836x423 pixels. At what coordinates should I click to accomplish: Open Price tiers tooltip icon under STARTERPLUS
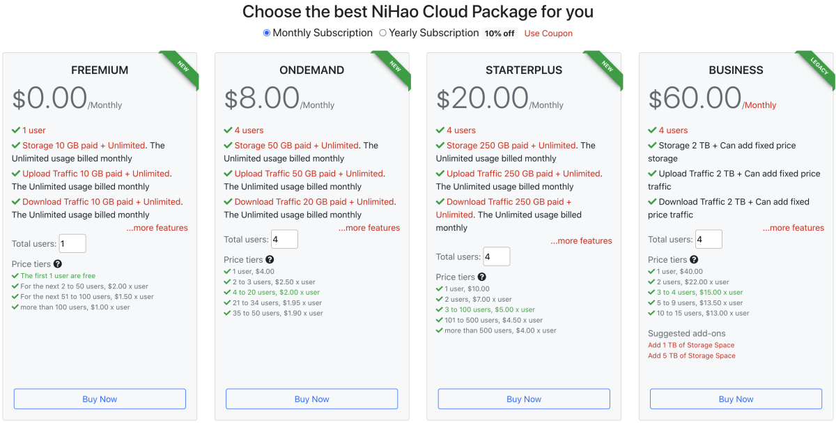[x=481, y=277]
